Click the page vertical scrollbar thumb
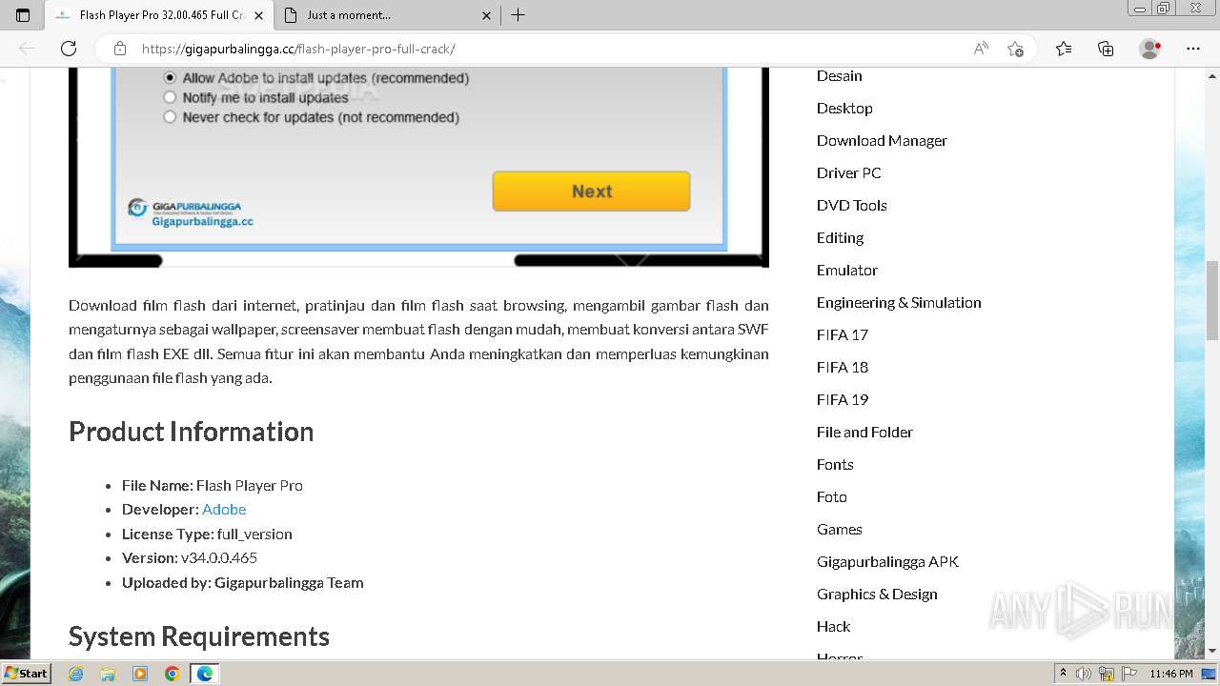 [1211, 299]
